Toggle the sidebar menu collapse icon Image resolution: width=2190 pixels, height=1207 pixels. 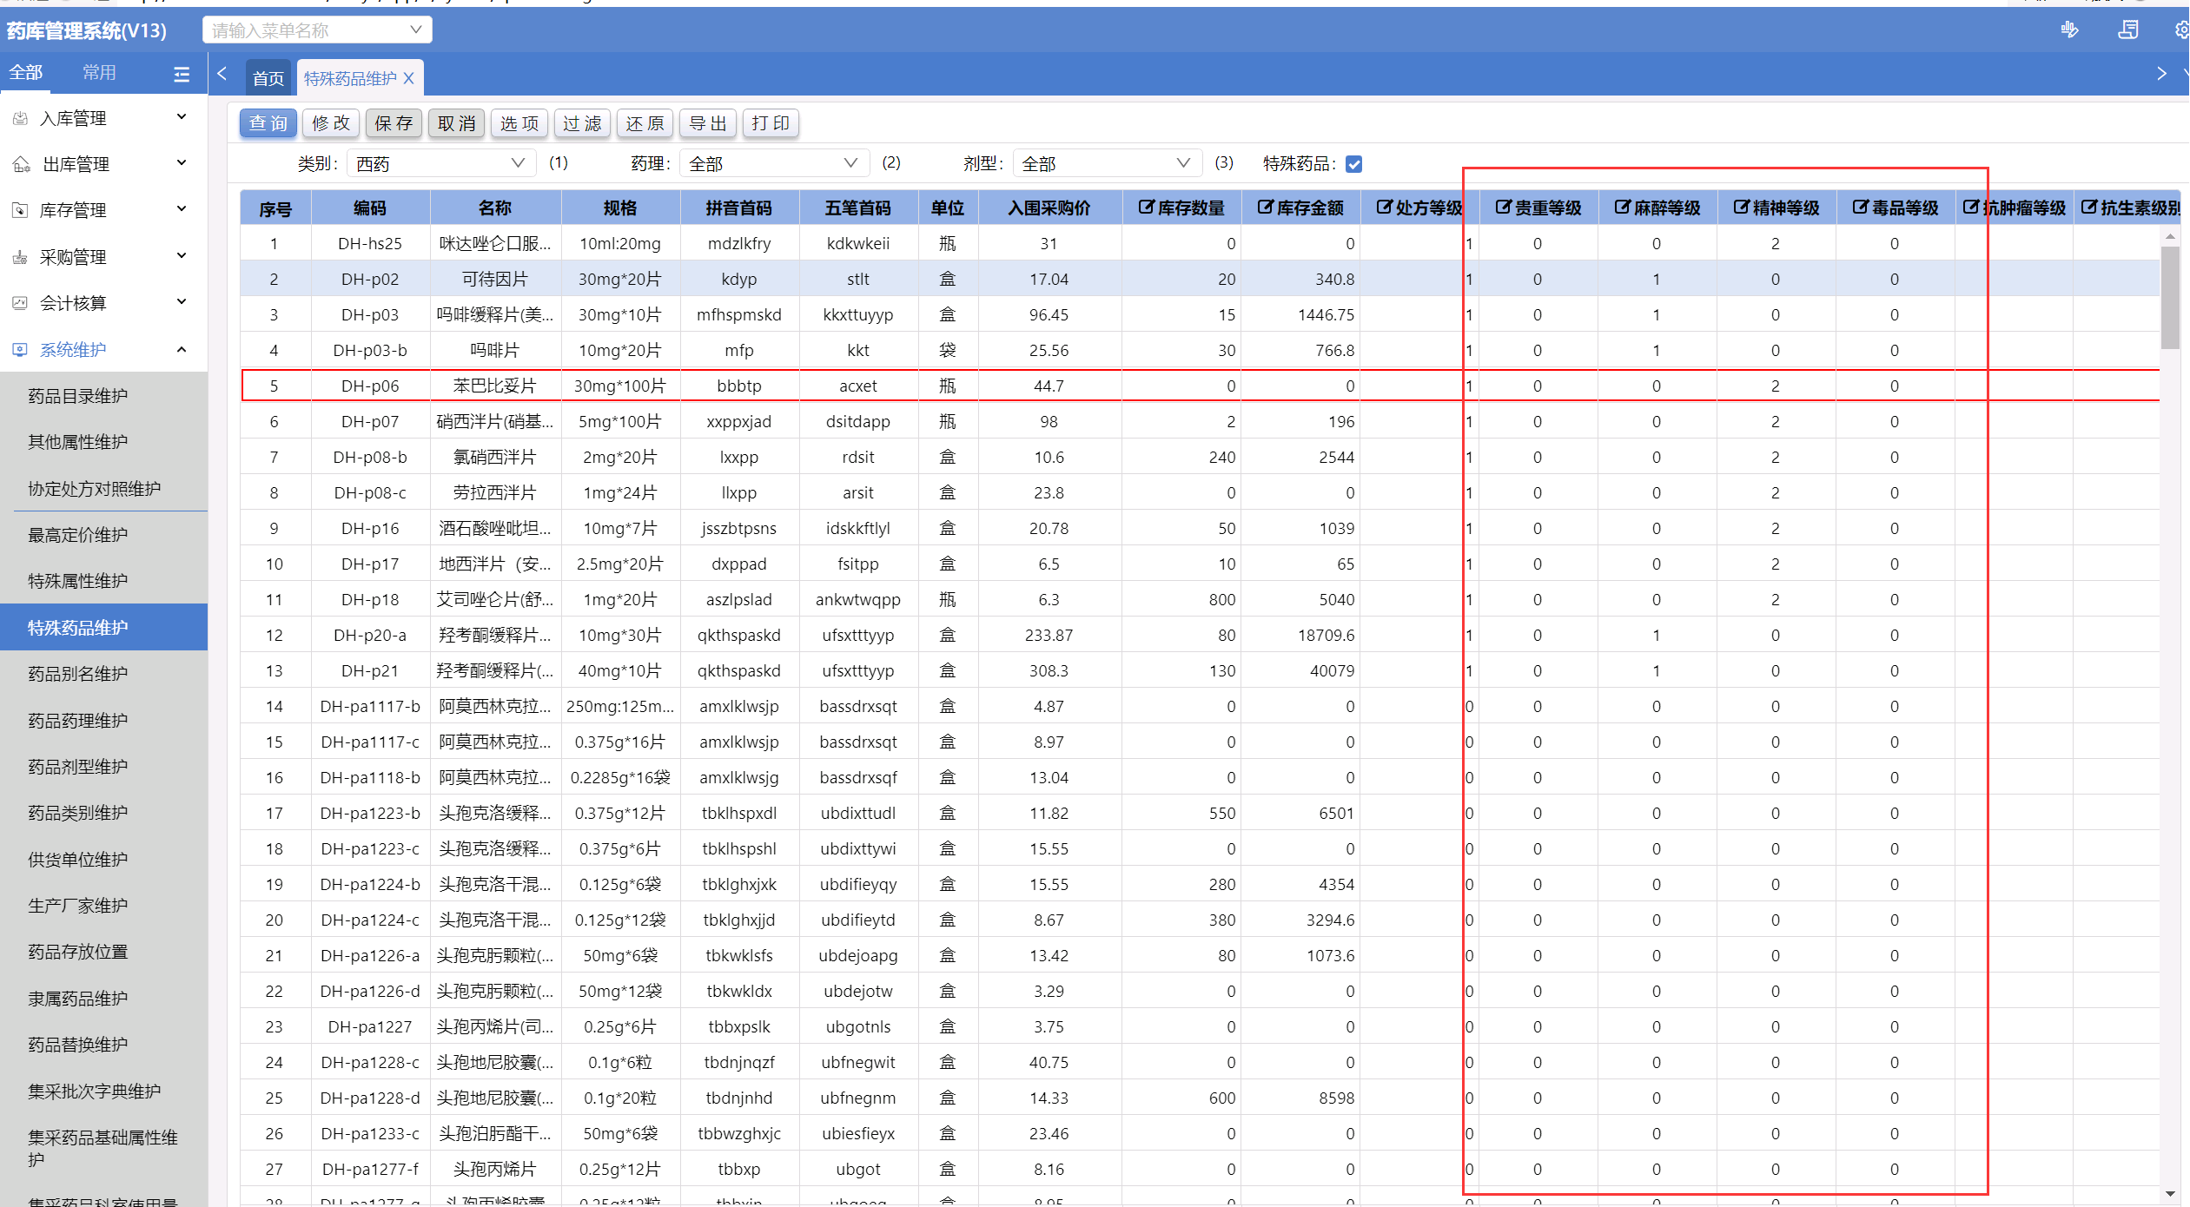[x=182, y=74]
